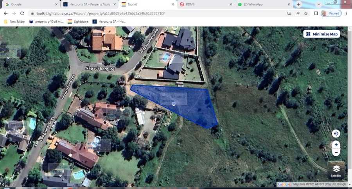The width and height of the screenshot is (352, 189).
Task: Click the pin marker on erf 11781
Action: click(x=174, y=104)
